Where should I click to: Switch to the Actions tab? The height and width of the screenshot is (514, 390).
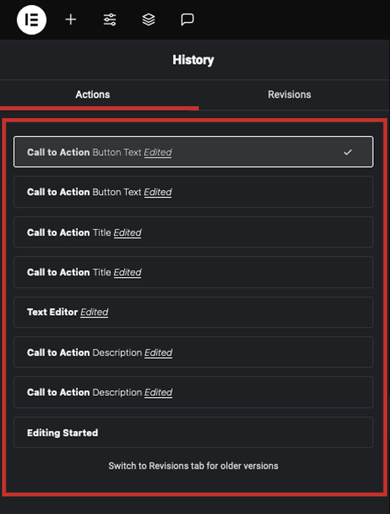point(93,95)
